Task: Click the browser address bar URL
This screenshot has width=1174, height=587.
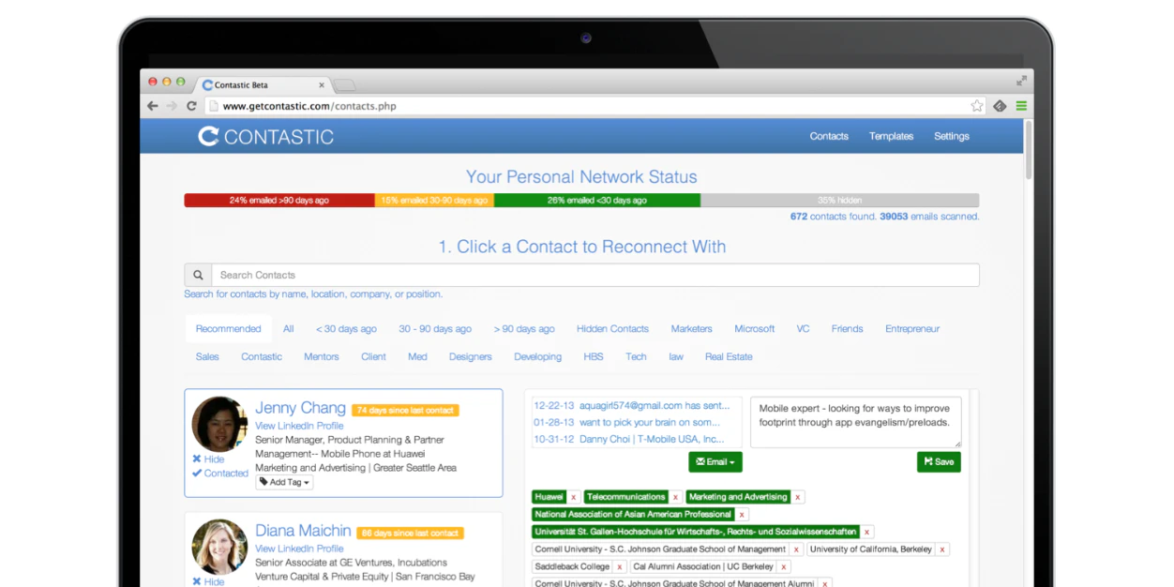Action: pyautogui.click(x=309, y=106)
